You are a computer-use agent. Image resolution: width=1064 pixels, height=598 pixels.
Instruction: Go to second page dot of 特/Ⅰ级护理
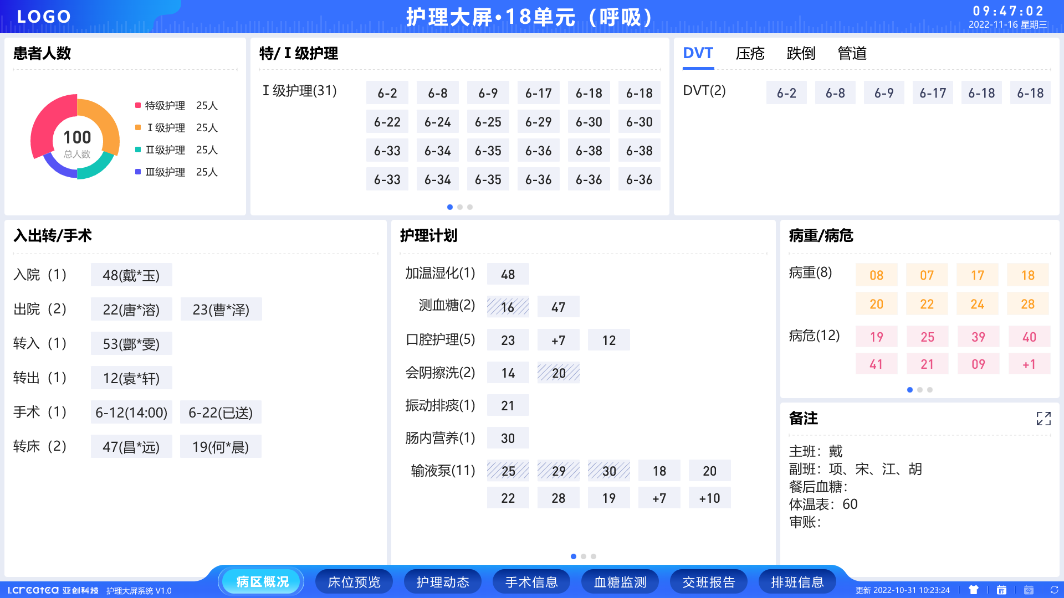[460, 207]
